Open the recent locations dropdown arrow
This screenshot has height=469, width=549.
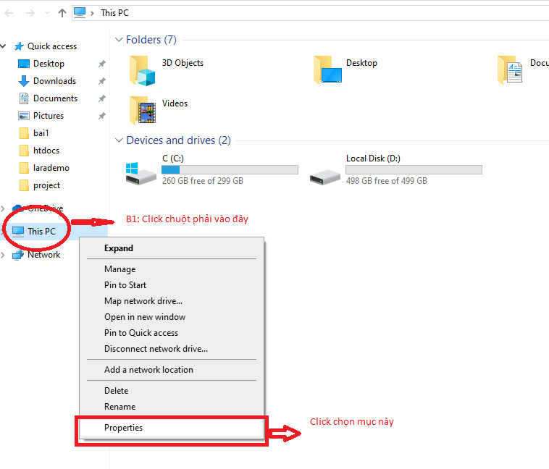pos(47,13)
